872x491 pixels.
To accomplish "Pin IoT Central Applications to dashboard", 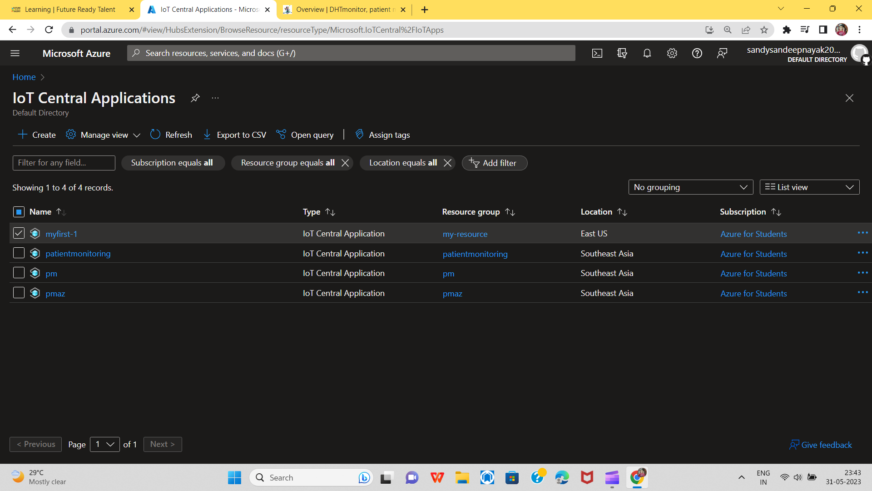I will click(x=195, y=98).
